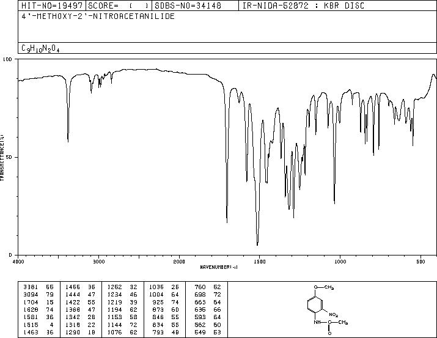
Task: Click the 50 label on the transmittance axis
Action: 10,157
